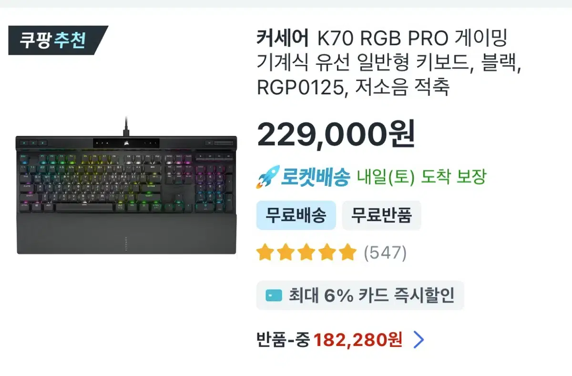The width and height of the screenshot is (572, 376).
Task: Click the 무료배송 free shipping tag
Action: coord(296,215)
